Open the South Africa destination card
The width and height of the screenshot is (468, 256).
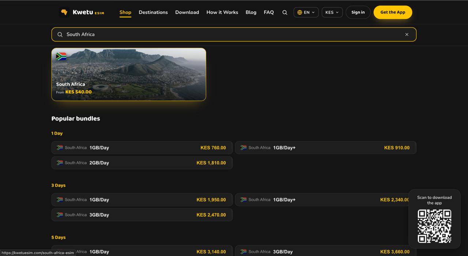129,74
